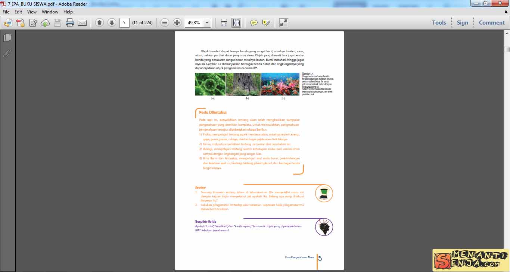
Task: Click the upload to cloud icon
Action: click(45, 23)
